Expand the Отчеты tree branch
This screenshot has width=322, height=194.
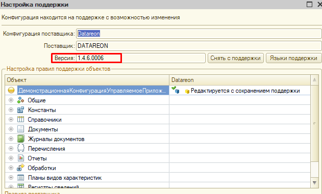click(11, 158)
